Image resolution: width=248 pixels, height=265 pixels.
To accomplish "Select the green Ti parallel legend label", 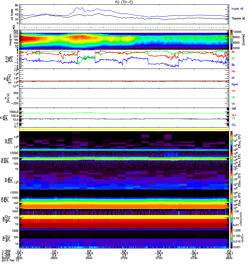I will (x=233, y=118).
